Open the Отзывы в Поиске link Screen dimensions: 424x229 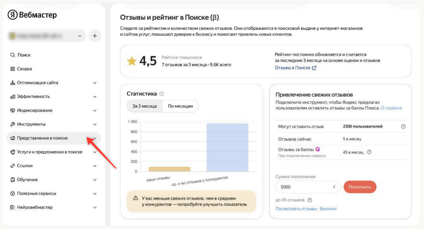pos(292,68)
